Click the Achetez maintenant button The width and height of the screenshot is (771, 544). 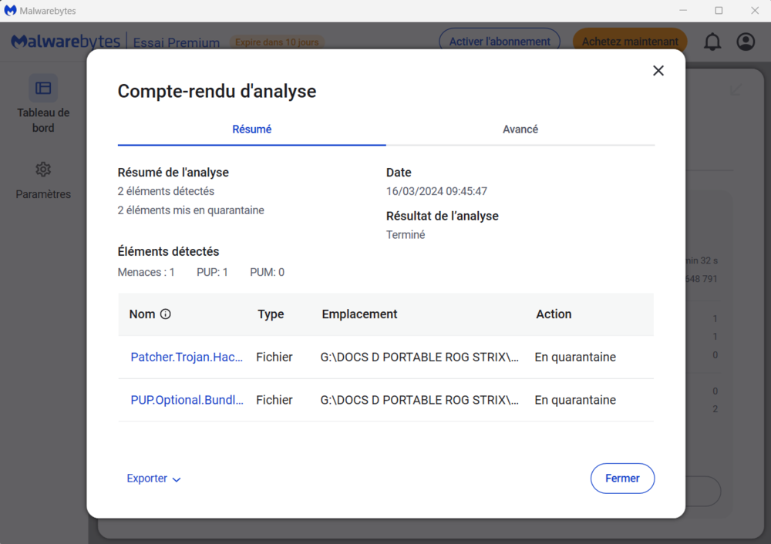pos(630,42)
